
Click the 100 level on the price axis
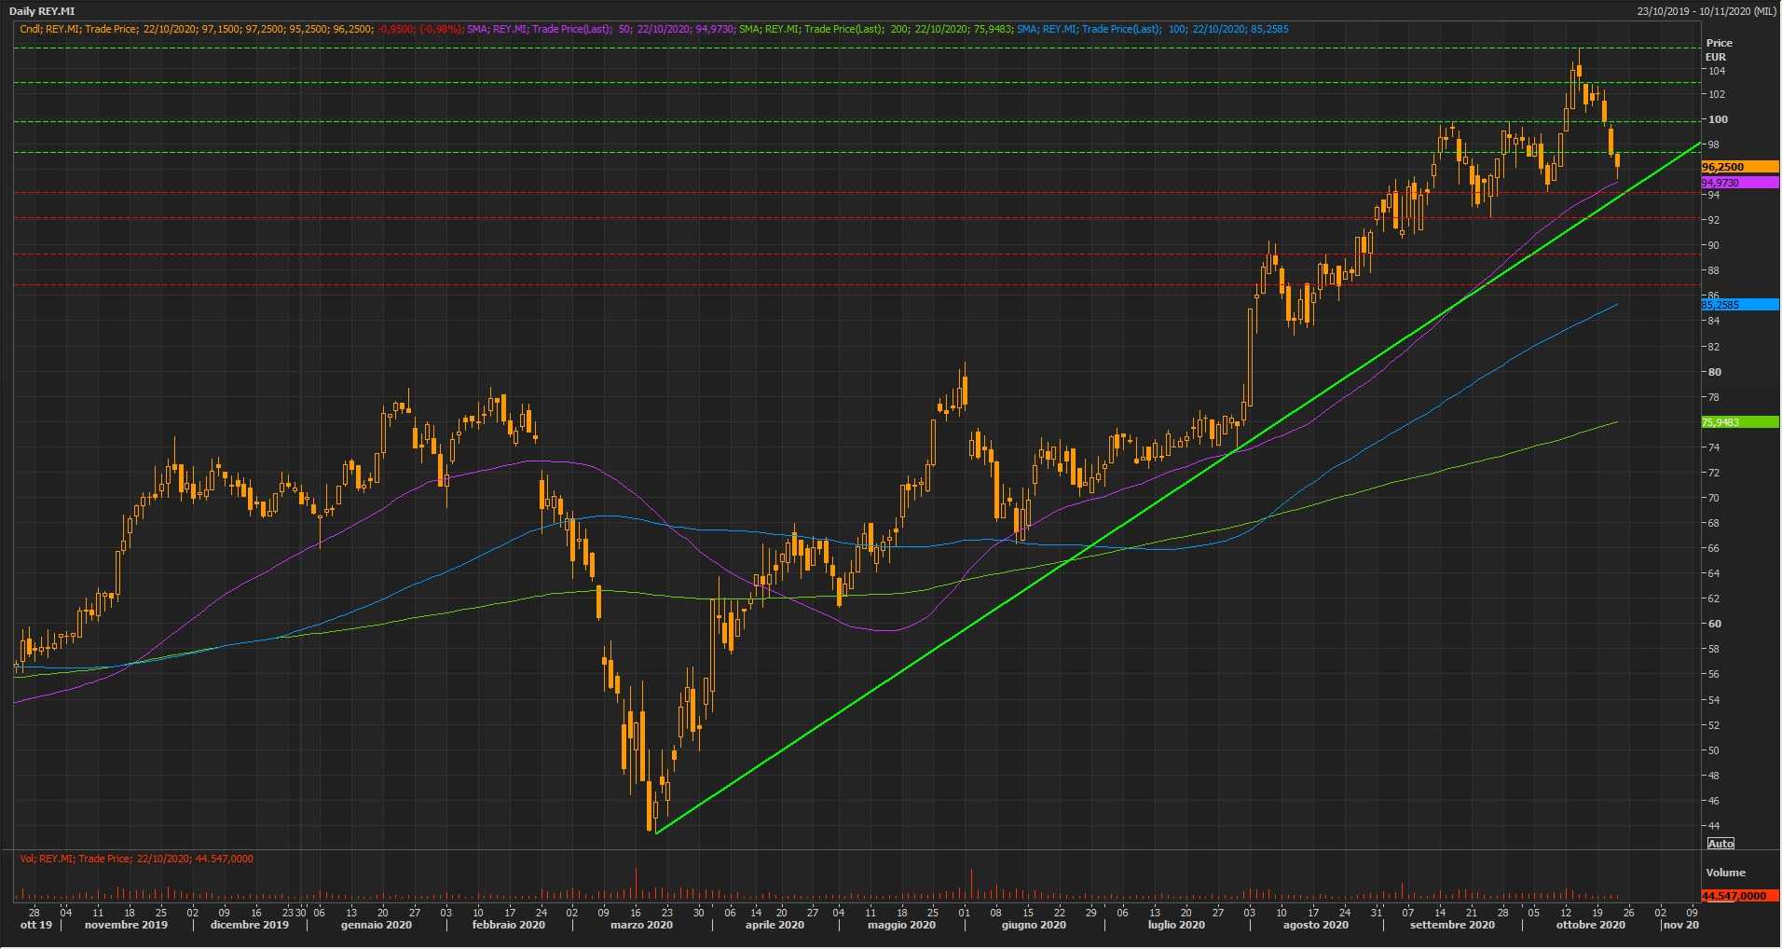[x=1717, y=119]
